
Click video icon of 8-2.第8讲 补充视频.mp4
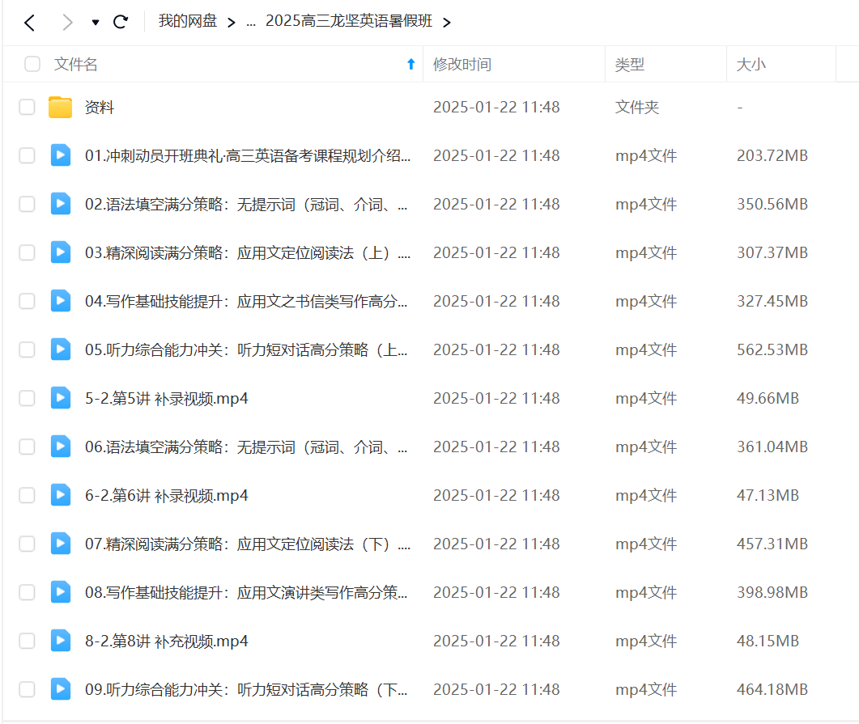pos(60,640)
